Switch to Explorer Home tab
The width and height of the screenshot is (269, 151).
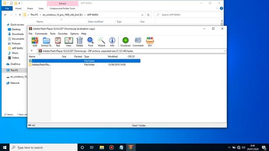pyautogui.click(x=18, y=8)
